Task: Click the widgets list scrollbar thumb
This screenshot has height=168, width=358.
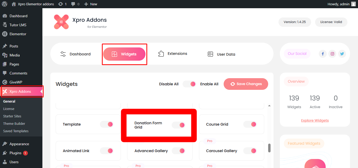Action: click(x=269, y=148)
